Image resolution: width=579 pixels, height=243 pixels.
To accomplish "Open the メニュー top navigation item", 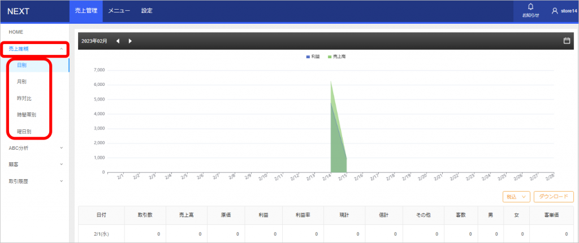I will pyautogui.click(x=119, y=11).
